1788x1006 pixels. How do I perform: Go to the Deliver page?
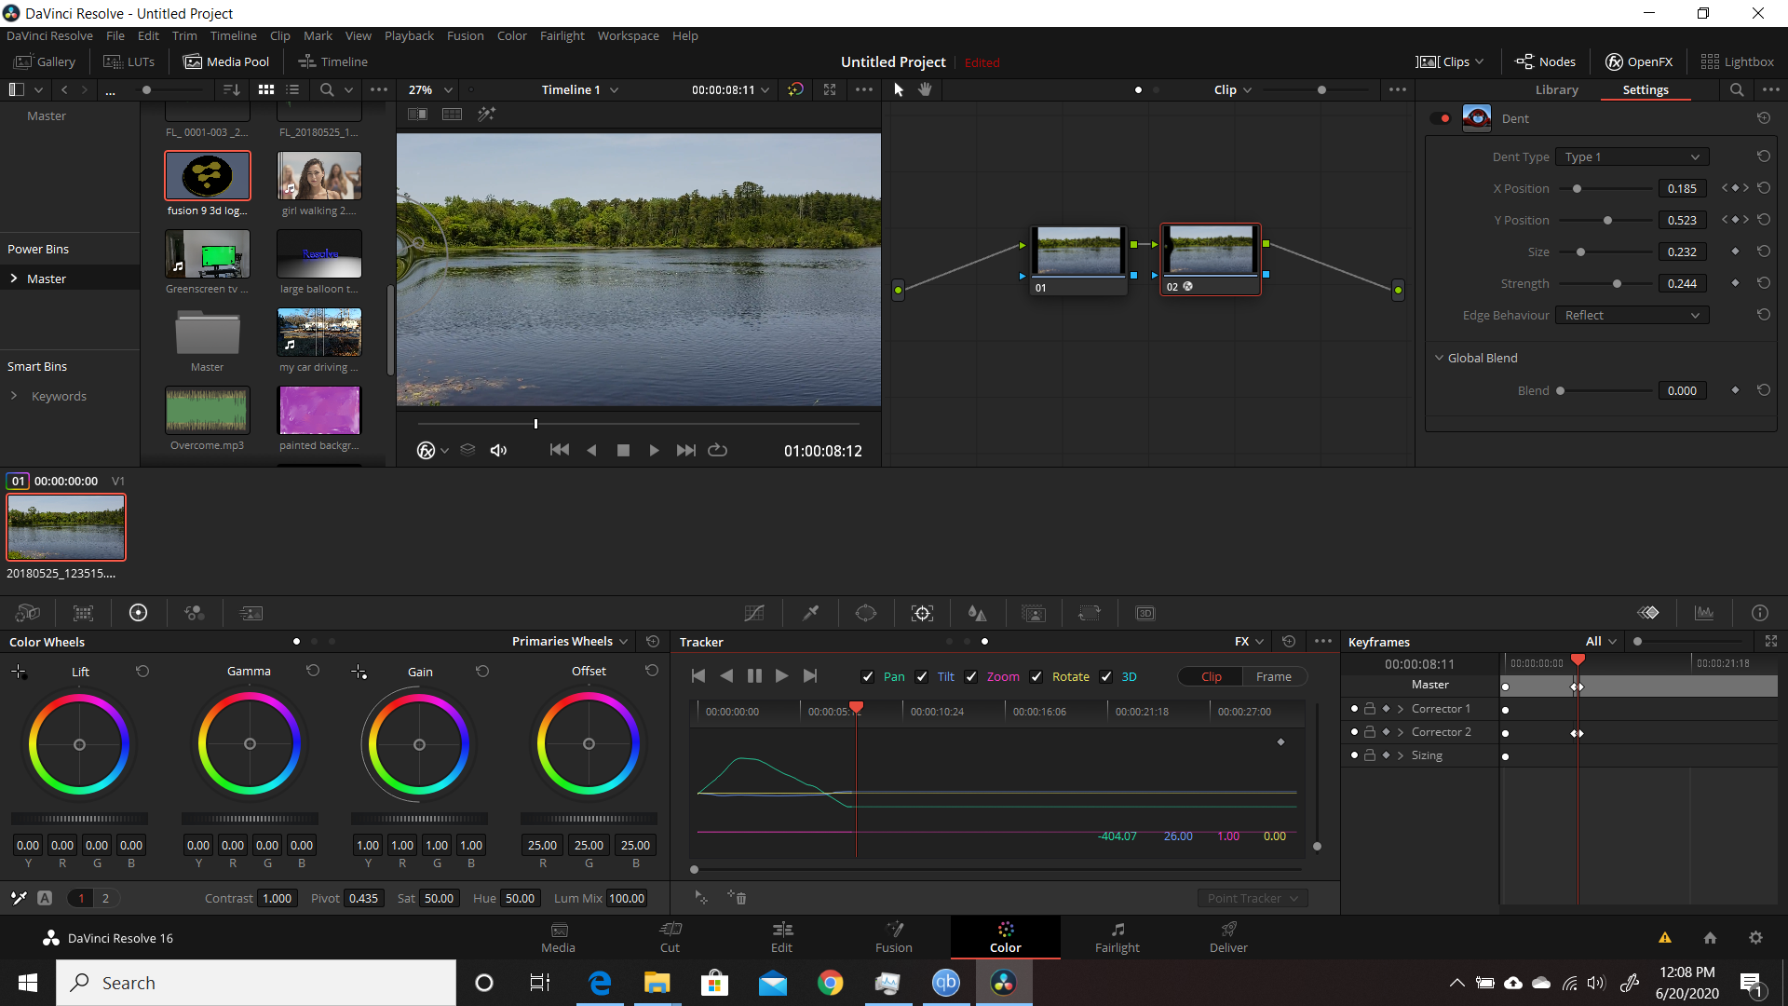tap(1228, 937)
